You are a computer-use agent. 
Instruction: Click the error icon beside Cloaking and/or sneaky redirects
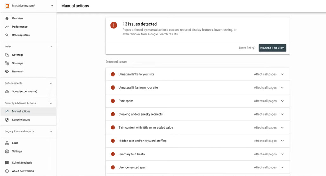pos(113,114)
